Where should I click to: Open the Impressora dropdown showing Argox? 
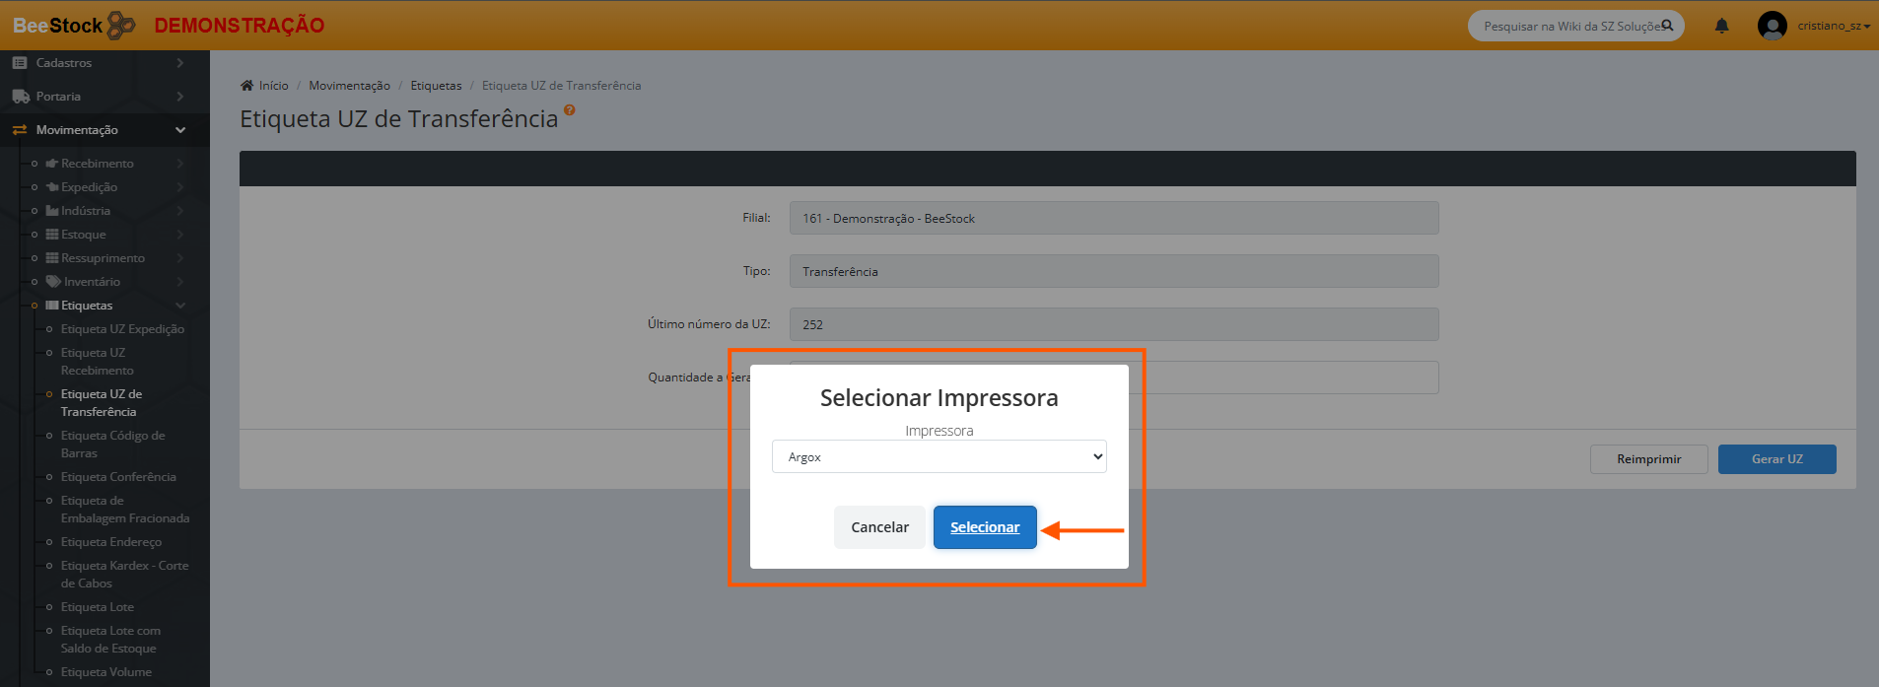939,457
